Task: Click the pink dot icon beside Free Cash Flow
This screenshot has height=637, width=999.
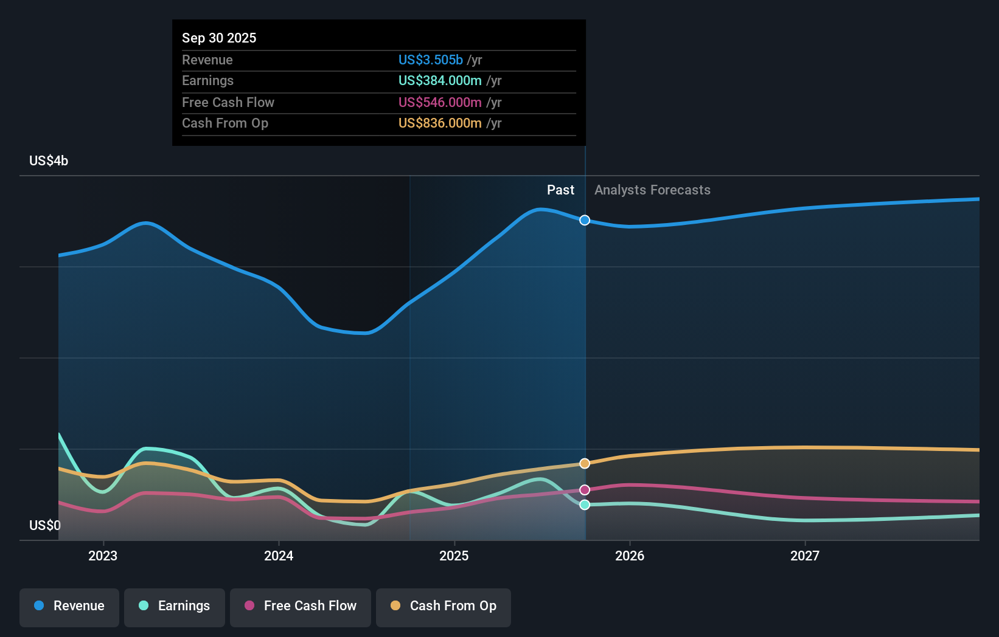Action: click(249, 606)
